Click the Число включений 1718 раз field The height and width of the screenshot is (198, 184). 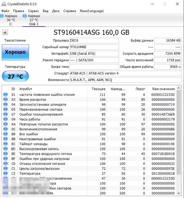(x=168, y=60)
